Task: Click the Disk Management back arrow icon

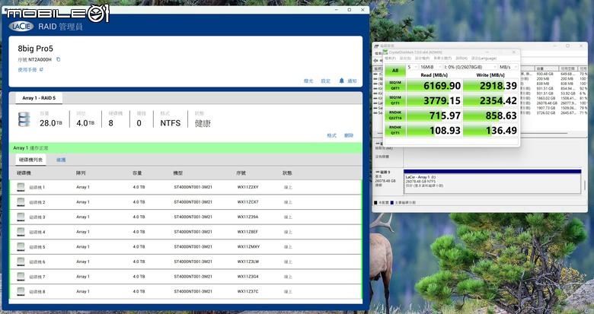Action: click(x=375, y=61)
